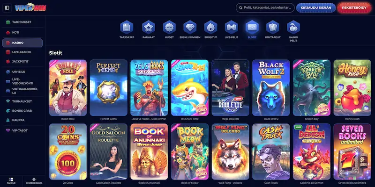Open the Suositut flame category icon
The image size is (375, 187).
coord(210,27)
